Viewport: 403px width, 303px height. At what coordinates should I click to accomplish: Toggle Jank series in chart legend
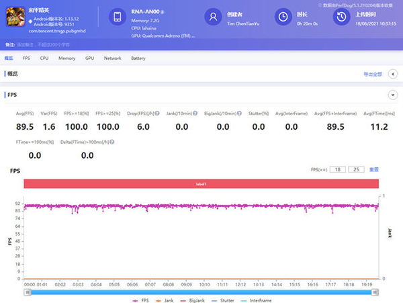(169, 300)
